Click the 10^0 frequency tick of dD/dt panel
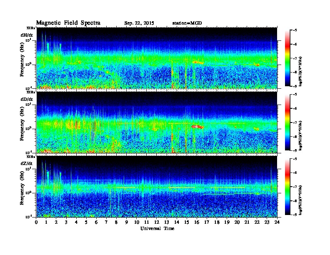This screenshot has width=330, height=255. [x=29, y=129]
